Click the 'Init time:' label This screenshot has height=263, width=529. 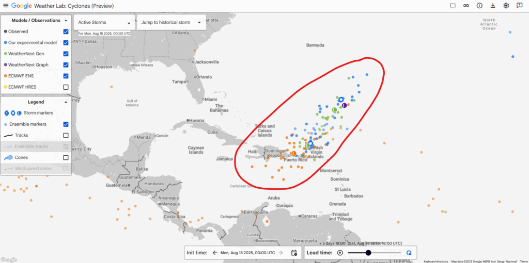coord(197,253)
